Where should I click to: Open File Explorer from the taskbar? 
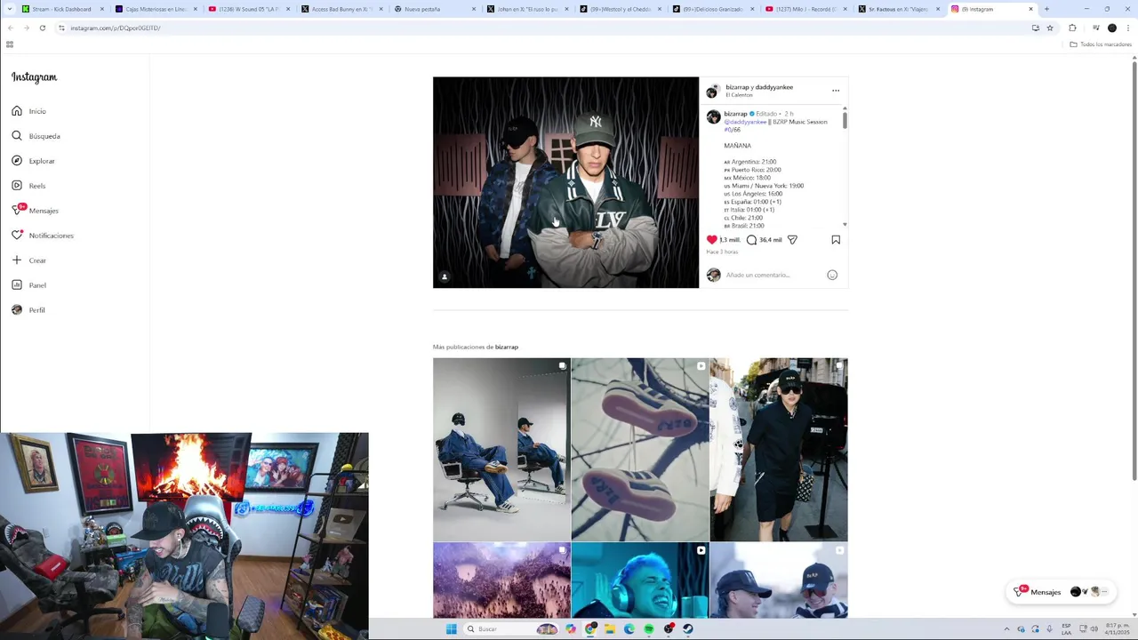[610, 629]
